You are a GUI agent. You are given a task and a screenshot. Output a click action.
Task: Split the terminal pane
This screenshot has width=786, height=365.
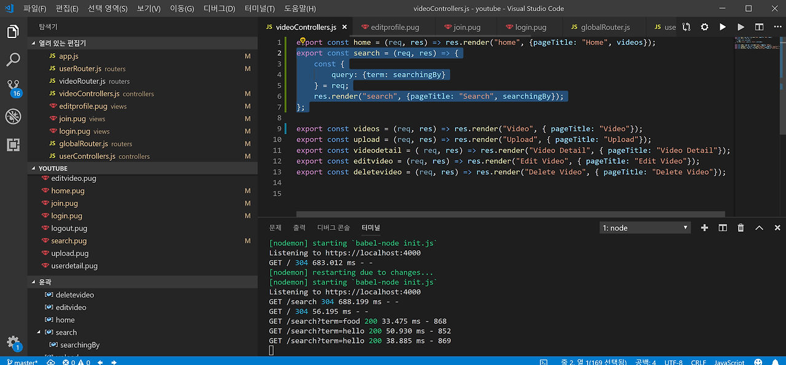coord(723,228)
